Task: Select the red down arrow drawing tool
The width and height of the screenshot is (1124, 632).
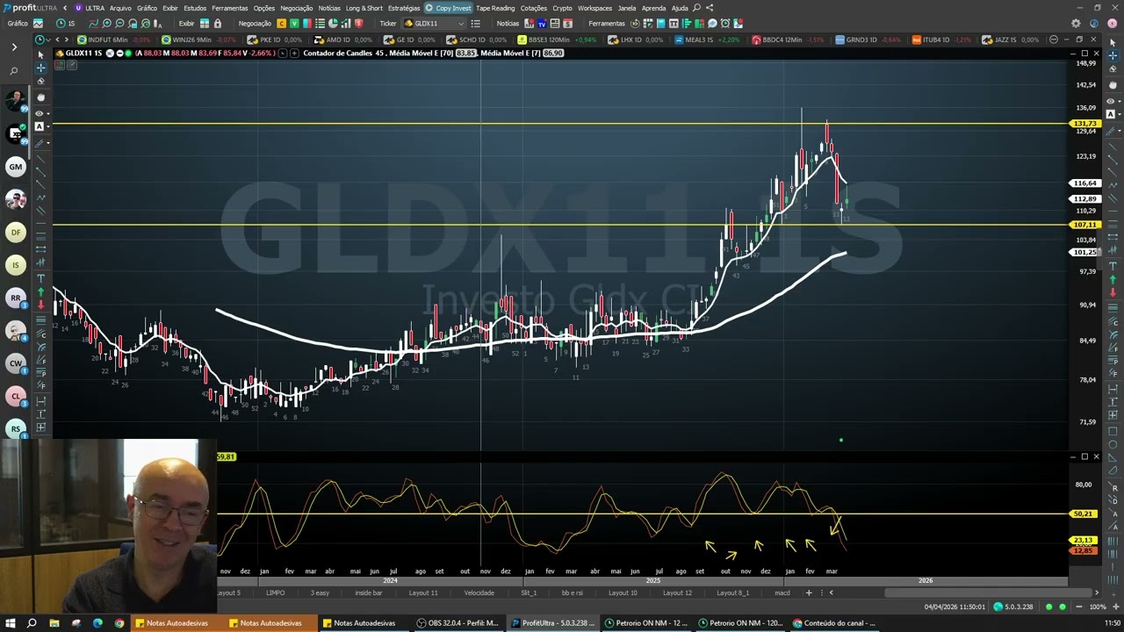Action: [x=40, y=305]
